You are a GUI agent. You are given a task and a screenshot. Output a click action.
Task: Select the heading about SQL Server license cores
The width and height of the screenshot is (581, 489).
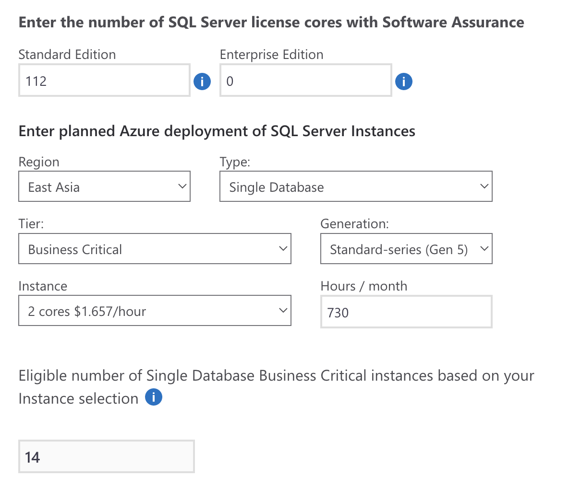271,23
